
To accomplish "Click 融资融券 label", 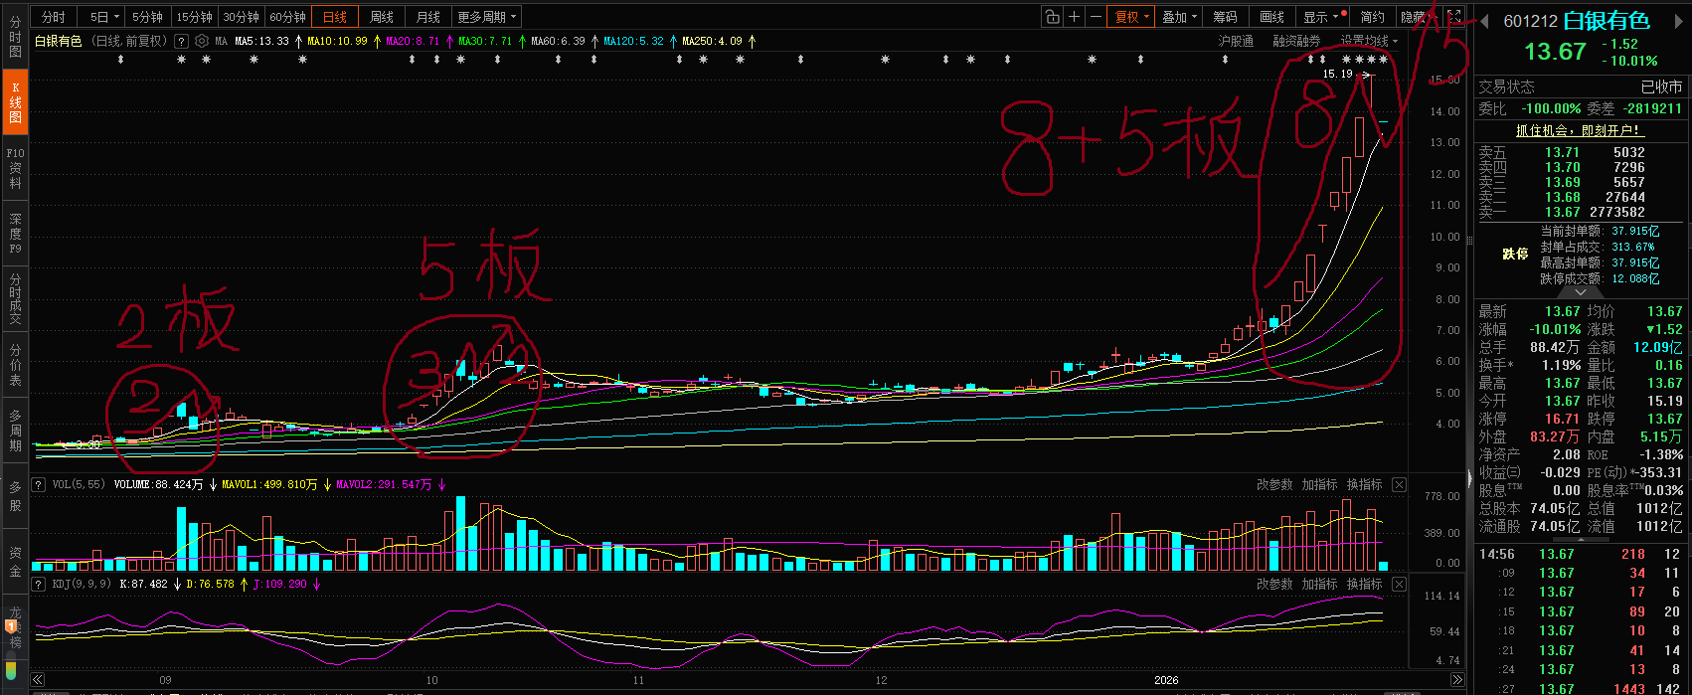I will pos(1296,41).
